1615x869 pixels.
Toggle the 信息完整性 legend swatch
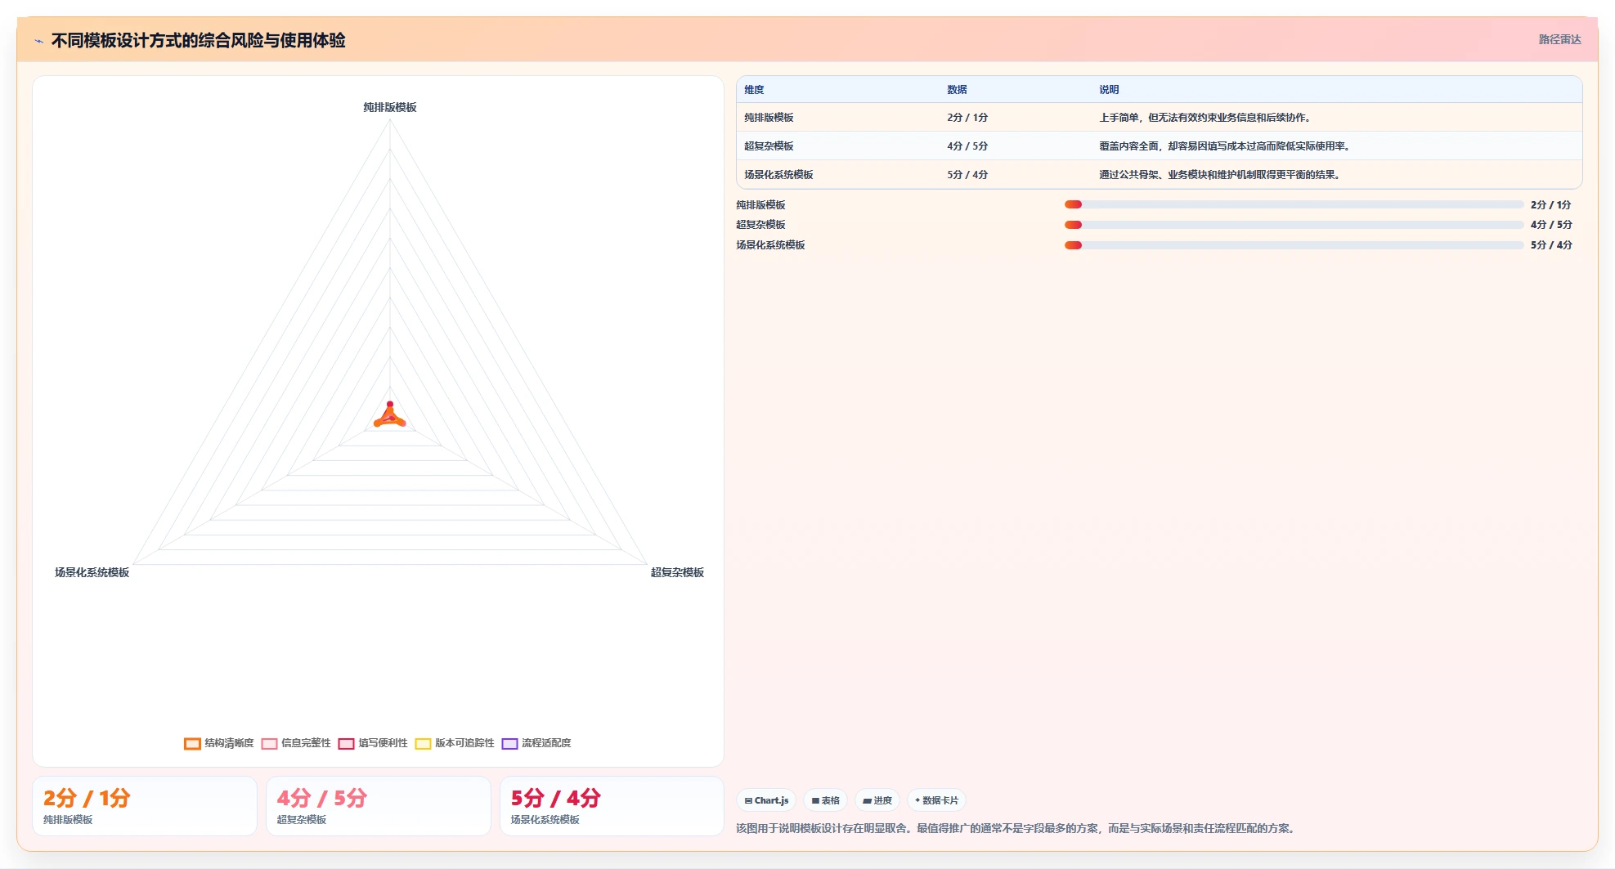tap(269, 744)
